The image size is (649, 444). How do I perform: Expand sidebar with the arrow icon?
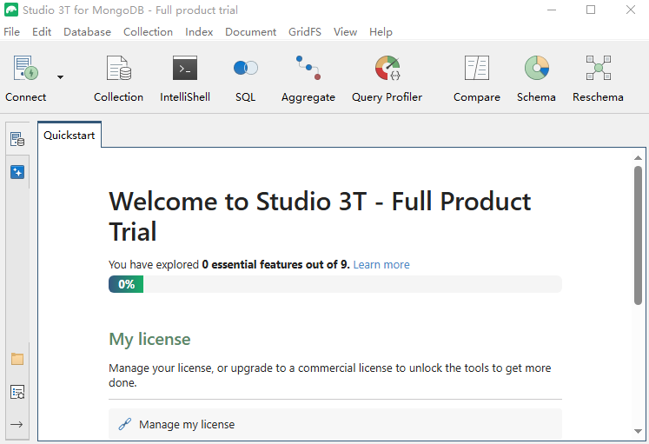click(17, 424)
